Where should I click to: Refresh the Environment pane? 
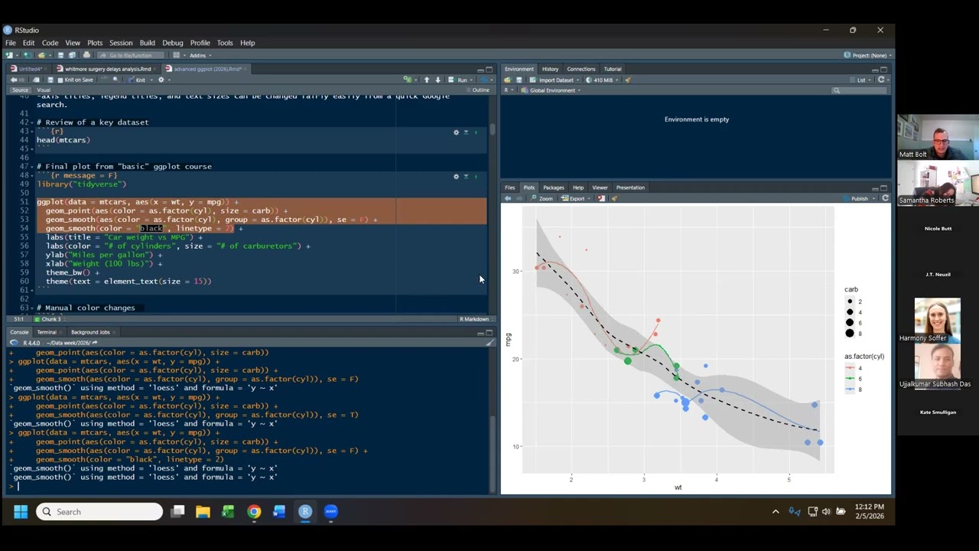click(x=882, y=80)
